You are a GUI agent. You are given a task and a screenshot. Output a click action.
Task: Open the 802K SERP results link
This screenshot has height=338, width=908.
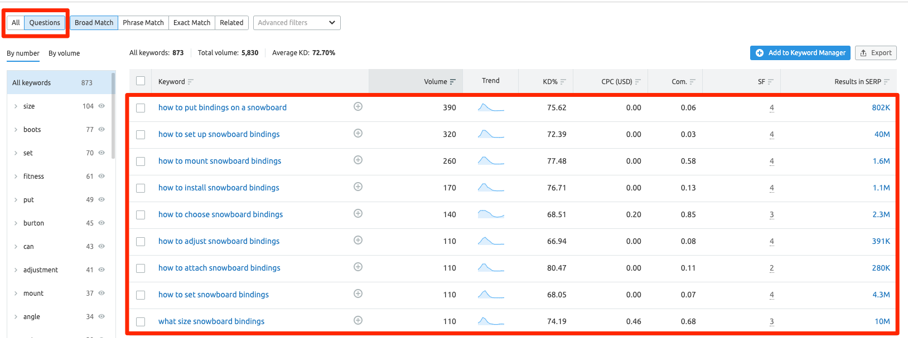pos(881,107)
